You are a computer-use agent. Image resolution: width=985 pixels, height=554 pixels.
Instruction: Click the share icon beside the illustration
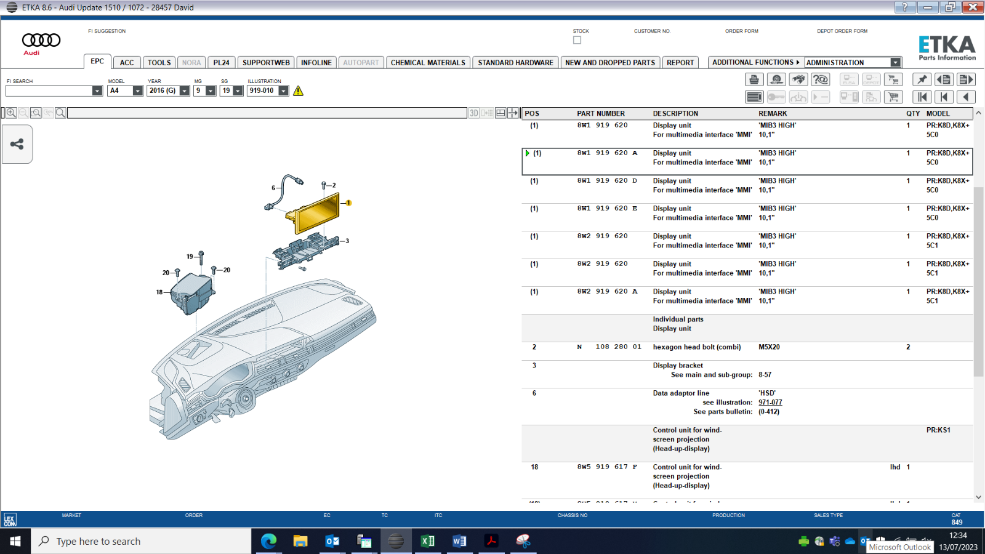click(x=17, y=144)
